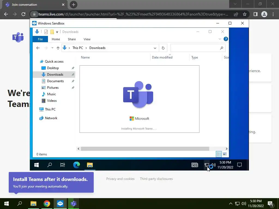Viewport: 279px width, 209px height.
Task: Click the Properties quick access toolbar icon
Action: coord(46,32)
